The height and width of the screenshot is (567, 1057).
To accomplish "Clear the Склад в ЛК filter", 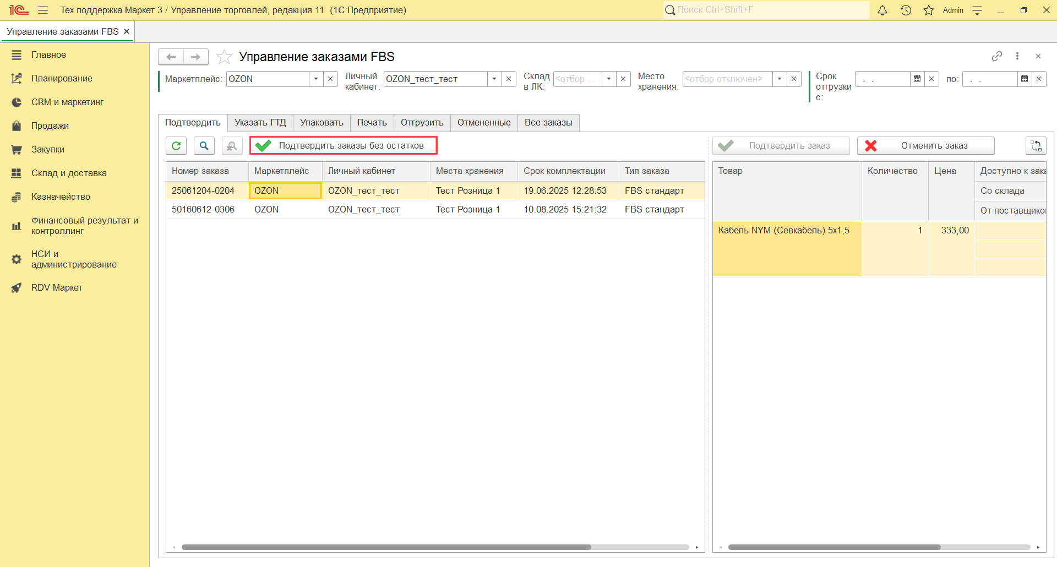I will click(623, 79).
